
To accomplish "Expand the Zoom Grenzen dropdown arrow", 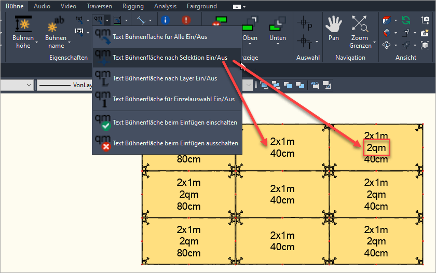I will (374, 42).
